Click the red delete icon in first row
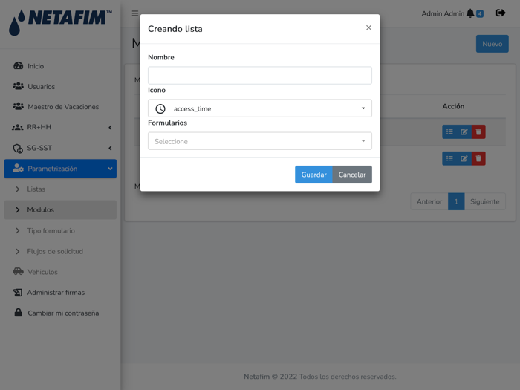Image resolution: width=520 pixels, height=390 pixels. pos(478,131)
